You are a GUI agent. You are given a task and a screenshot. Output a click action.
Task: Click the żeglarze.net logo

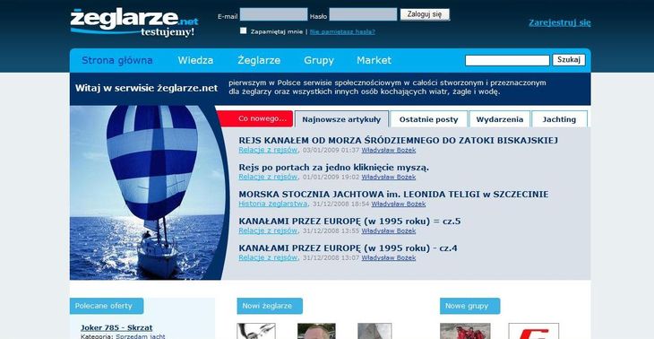tap(133, 22)
